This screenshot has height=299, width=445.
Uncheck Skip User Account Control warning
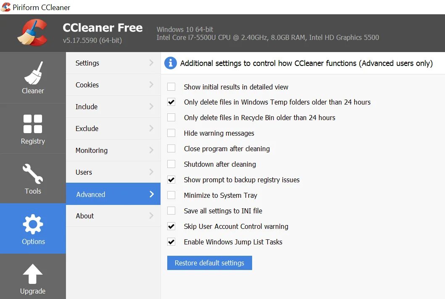pyautogui.click(x=171, y=226)
